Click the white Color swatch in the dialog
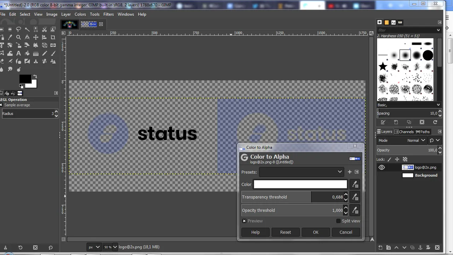Image resolution: width=453 pixels, height=255 pixels. point(300,184)
